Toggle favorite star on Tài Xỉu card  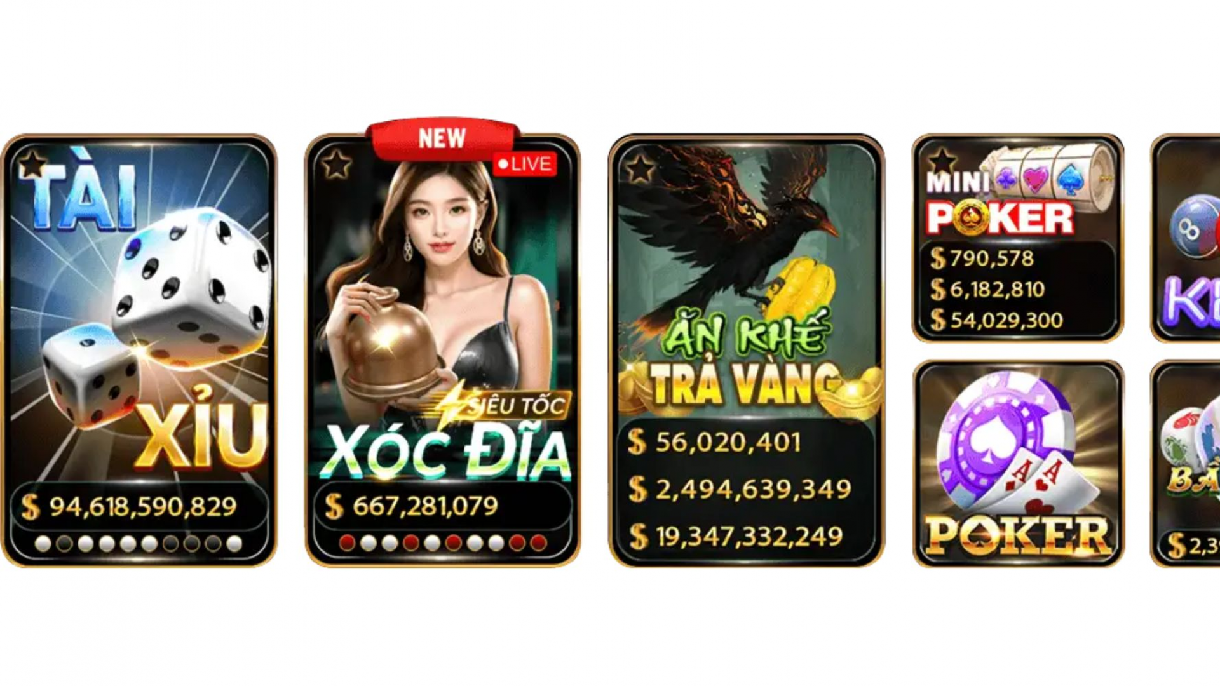(x=32, y=165)
